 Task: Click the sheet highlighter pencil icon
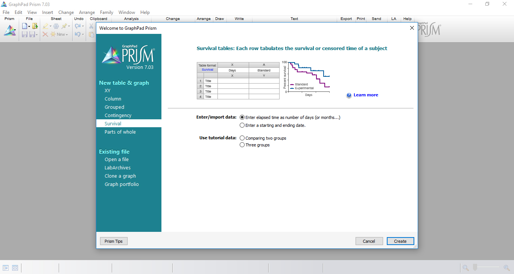(46, 26)
